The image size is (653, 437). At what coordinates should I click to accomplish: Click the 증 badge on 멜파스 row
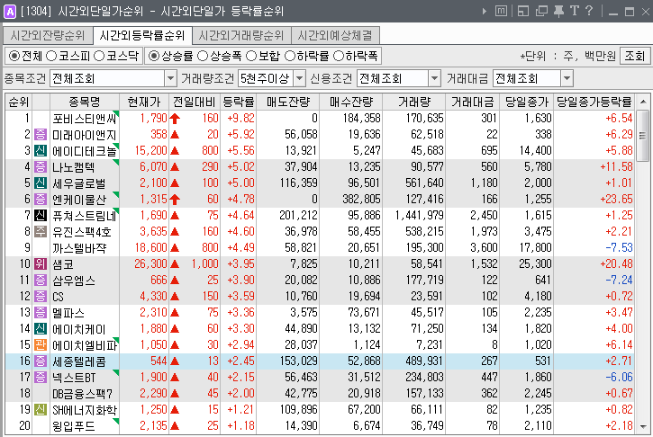click(40, 313)
